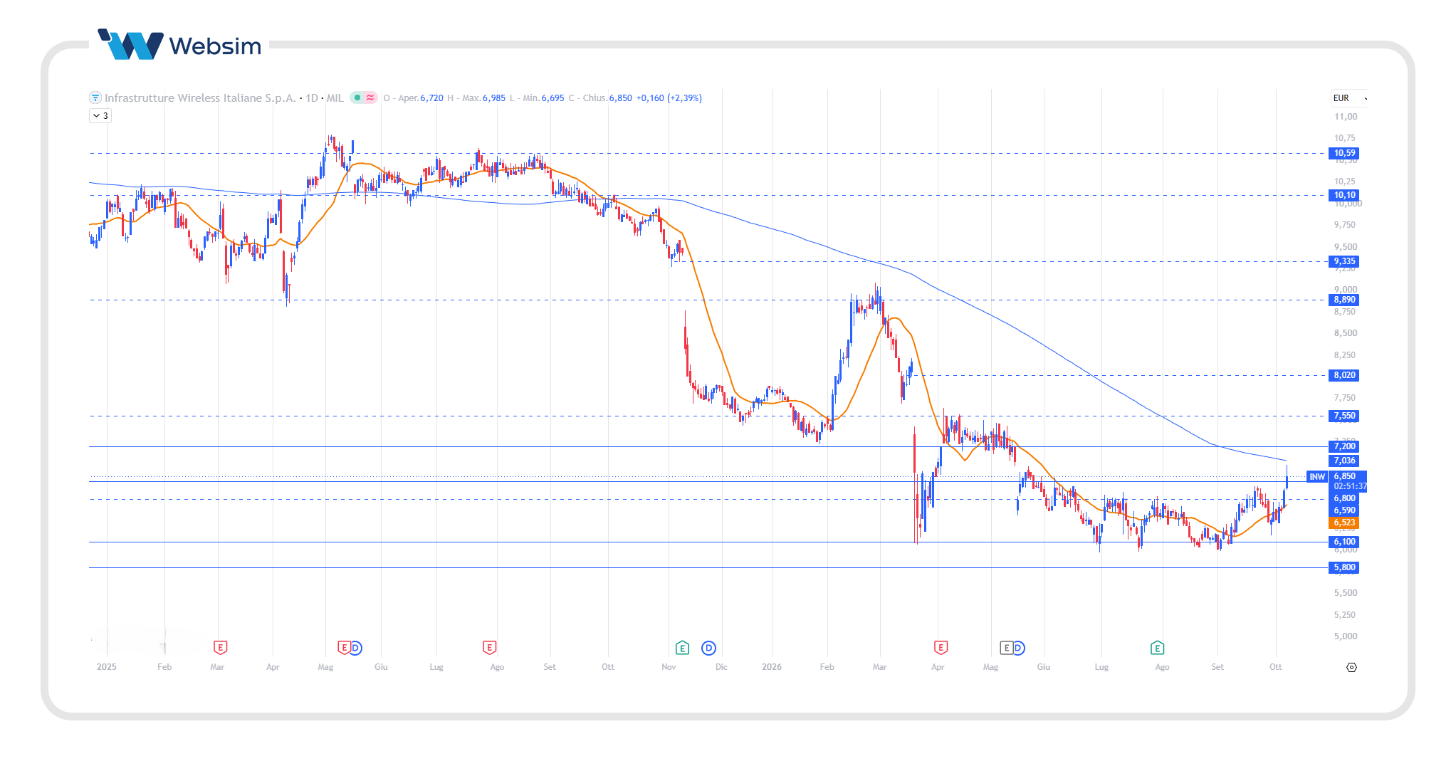The width and height of the screenshot is (1456, 761).
Task: Click the +0,160 (+2,39%) change value
Action: click(669, 98)
